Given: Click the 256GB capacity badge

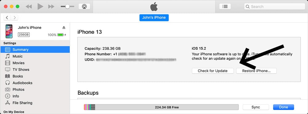Looking at the screenshot, I should [x=24, y=35].
